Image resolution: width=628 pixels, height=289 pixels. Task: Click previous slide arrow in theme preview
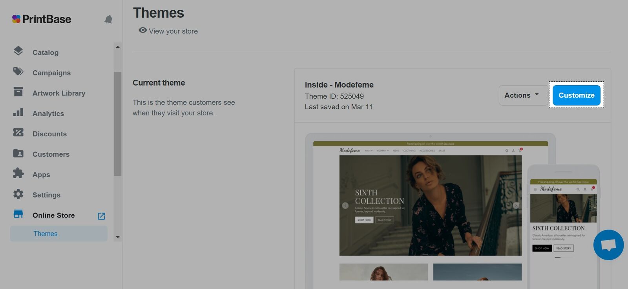click(x=345, y=205)
